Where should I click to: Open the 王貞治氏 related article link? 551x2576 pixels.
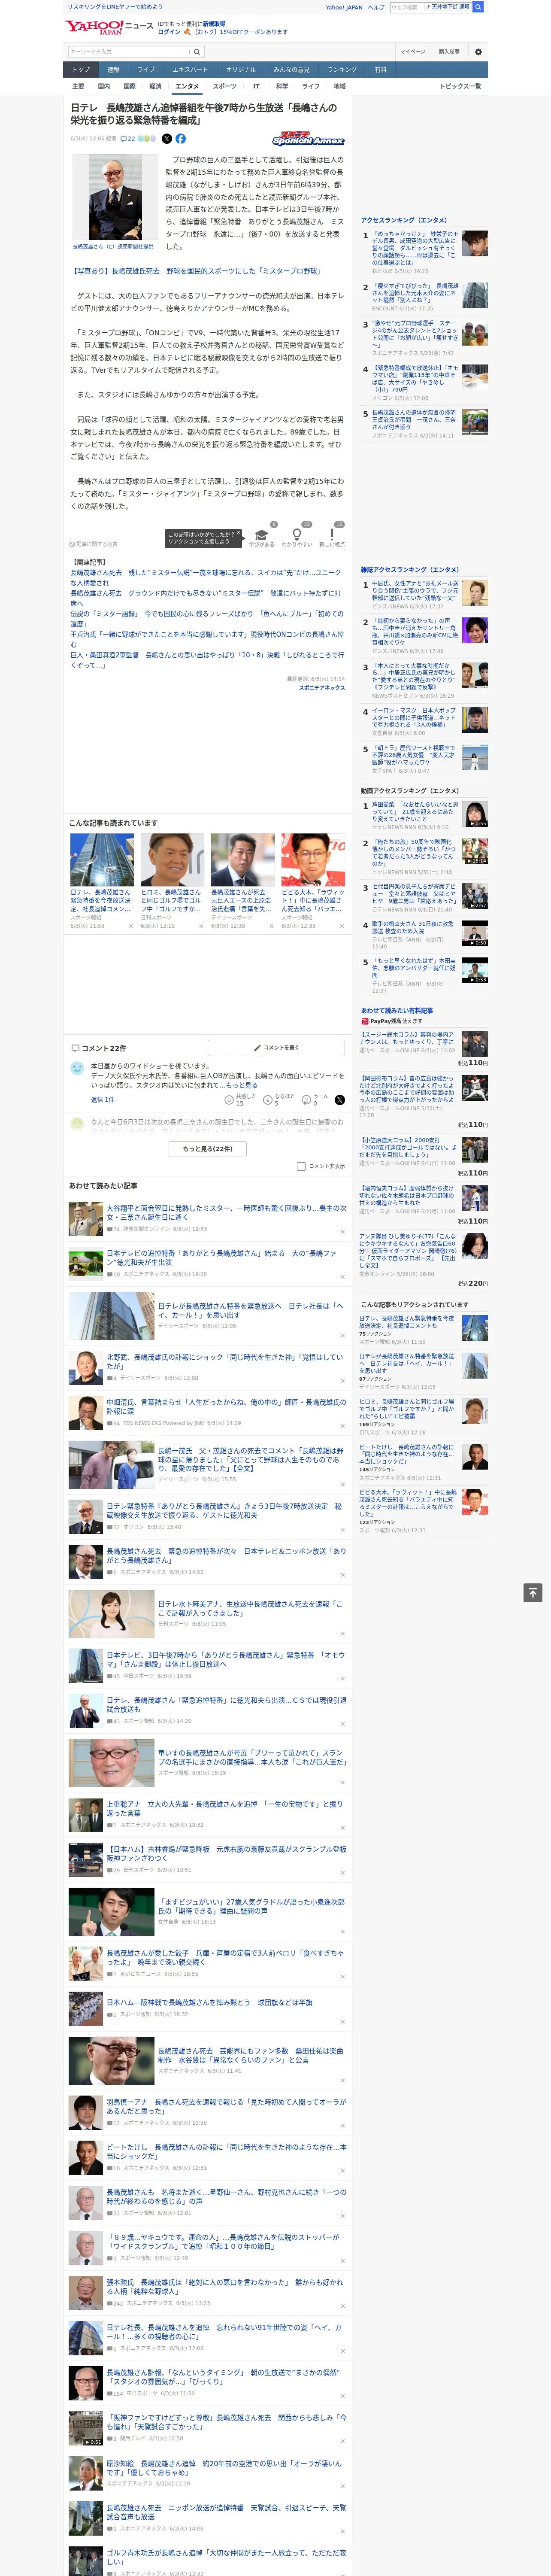pos(207,639)
